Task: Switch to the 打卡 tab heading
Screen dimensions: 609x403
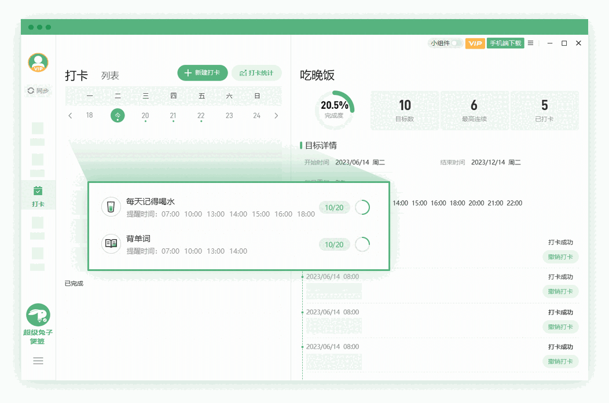Action: [76, 75]
